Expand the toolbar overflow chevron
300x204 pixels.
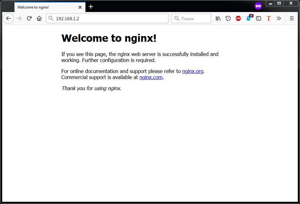tap(279, 18)
